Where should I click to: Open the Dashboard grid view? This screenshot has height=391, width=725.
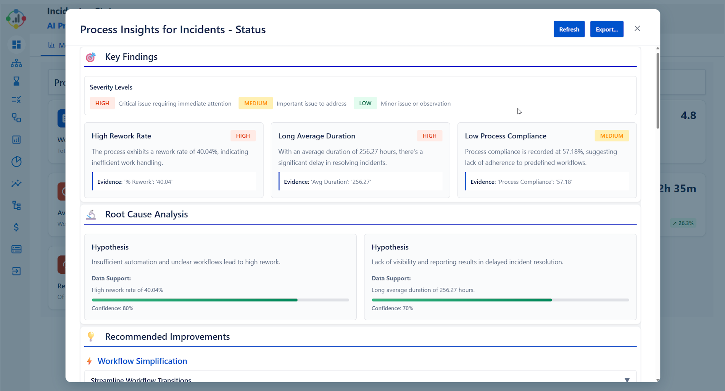(16, 45)
